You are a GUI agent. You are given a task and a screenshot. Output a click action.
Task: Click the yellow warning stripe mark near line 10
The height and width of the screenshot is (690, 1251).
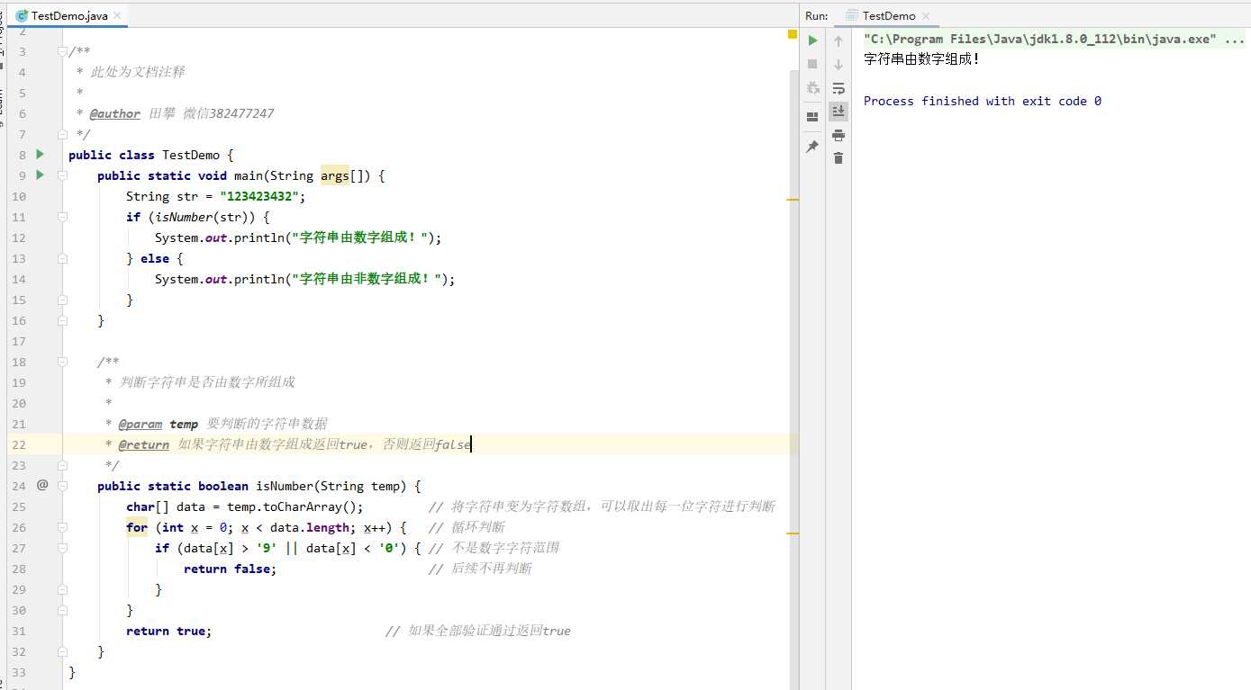tap(793, 199)
